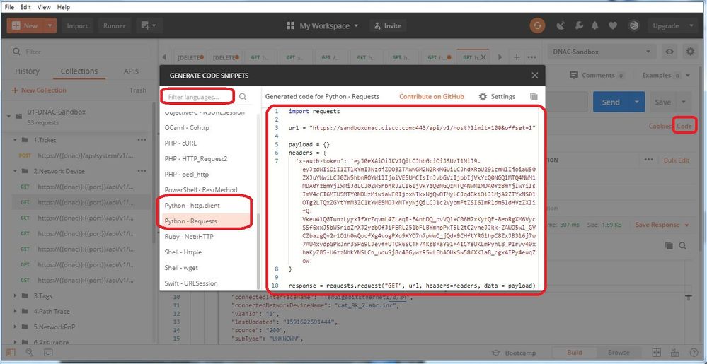The width and height of the screenshot is (707, 364).
Task: Open environment quick look eye icon
Action: [x=669, y=52]
